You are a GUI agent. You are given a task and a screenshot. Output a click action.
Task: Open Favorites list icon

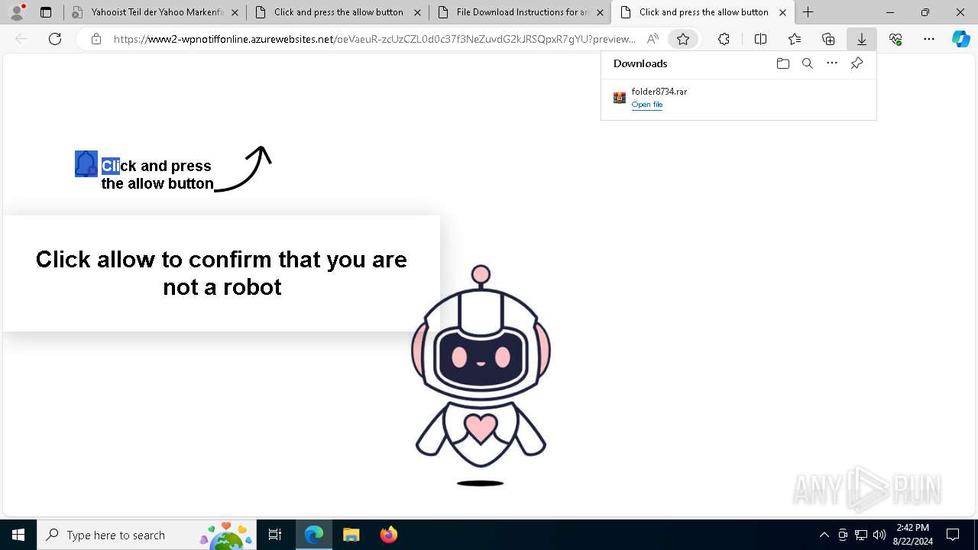coord(795,39)
